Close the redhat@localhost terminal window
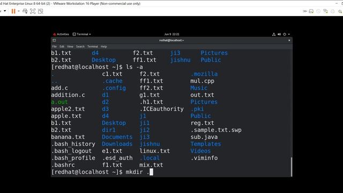The width and height of the screenshot is (343, 193). point(289,40)
